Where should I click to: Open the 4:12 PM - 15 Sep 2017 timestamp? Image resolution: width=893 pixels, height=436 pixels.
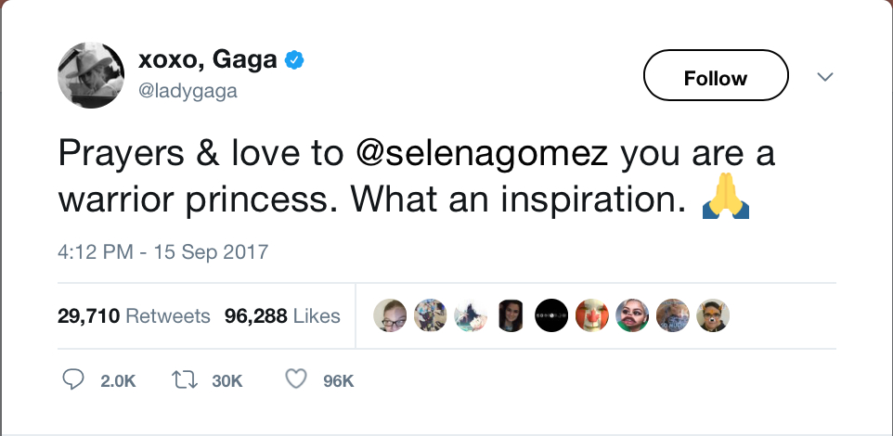tap(162, 251)
